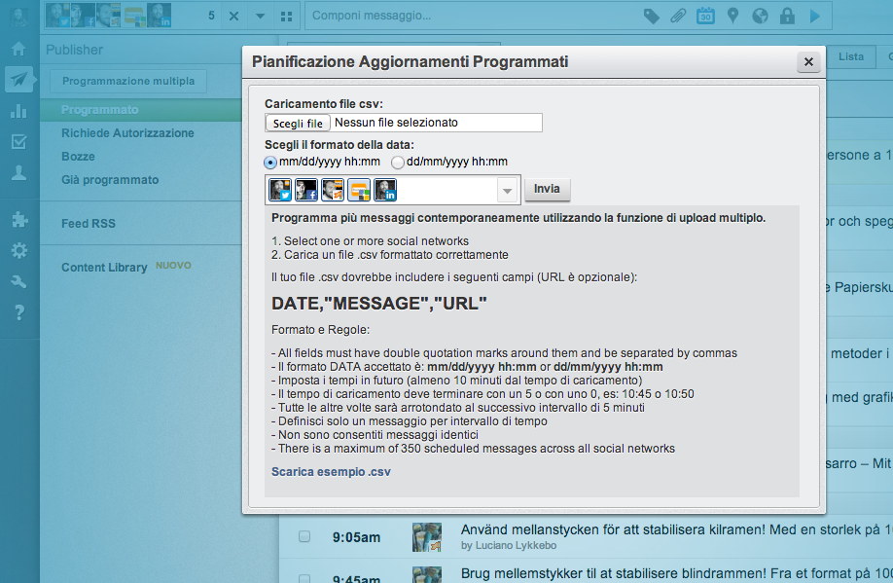Click the location pin icon

click(732, 16)
